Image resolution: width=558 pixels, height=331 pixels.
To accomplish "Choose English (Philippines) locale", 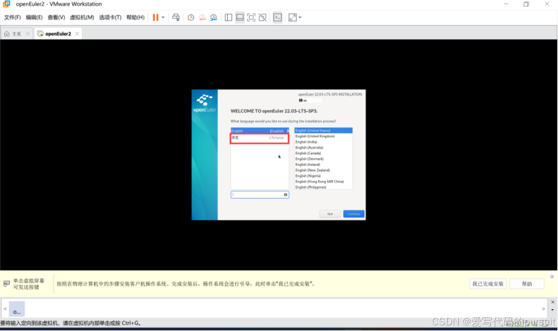I will pyautogui.click(x=323, y=187).
